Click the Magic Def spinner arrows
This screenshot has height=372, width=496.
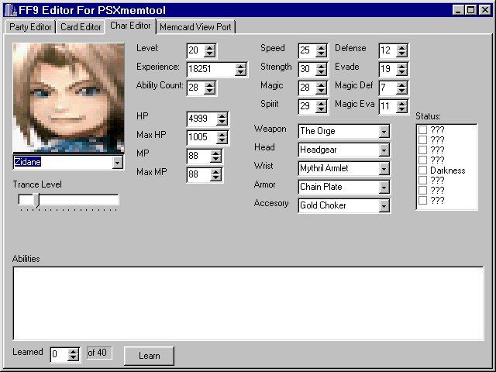coord(401,88)
